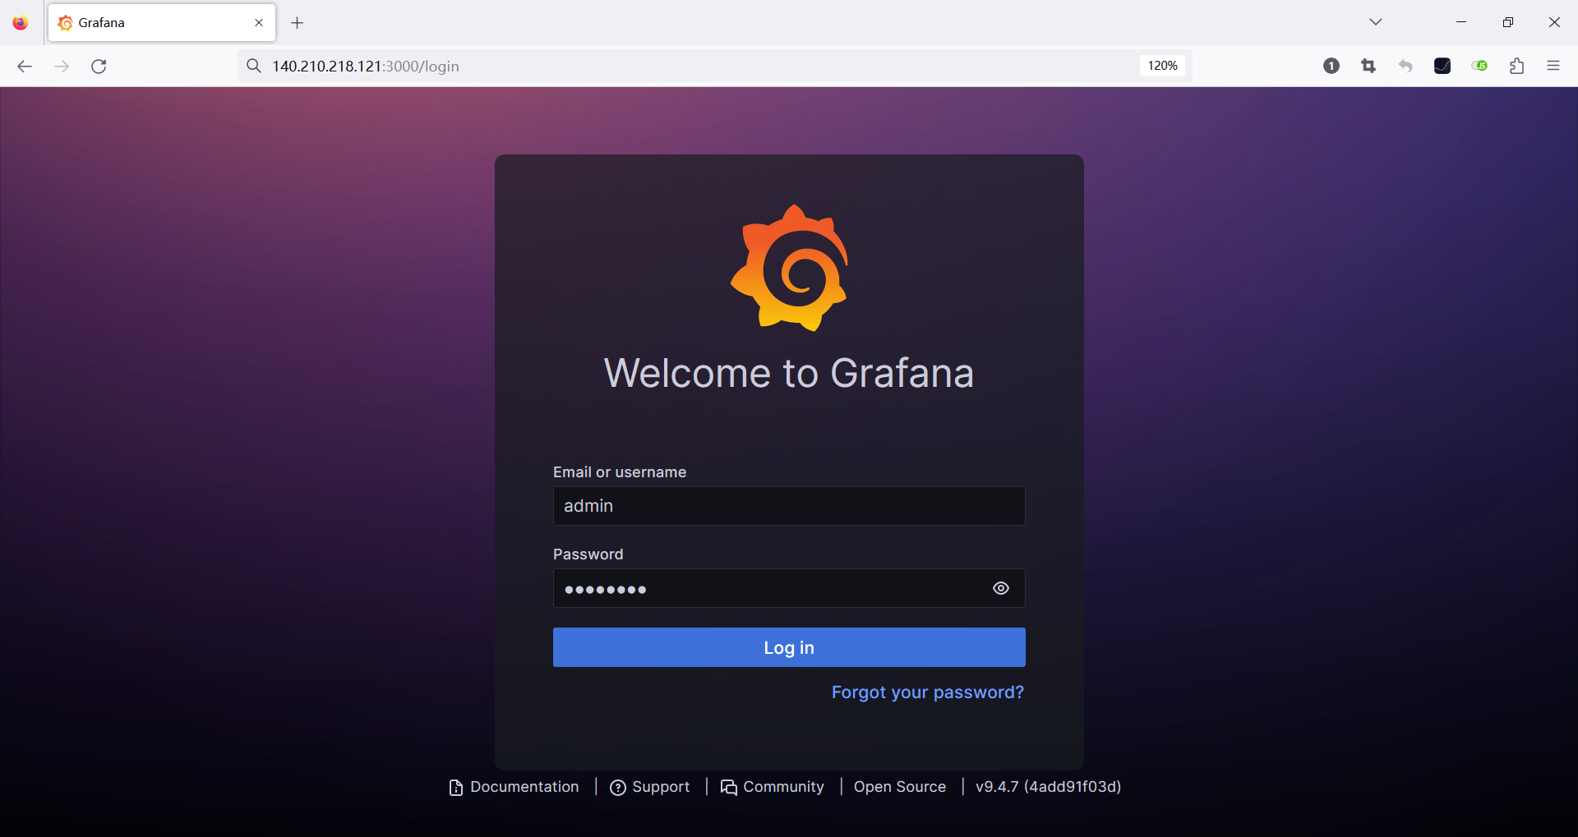The height and width of the screenshot is (837, 1578).
Task: Select the Grafana browser tab
Action: coord(162,23)
